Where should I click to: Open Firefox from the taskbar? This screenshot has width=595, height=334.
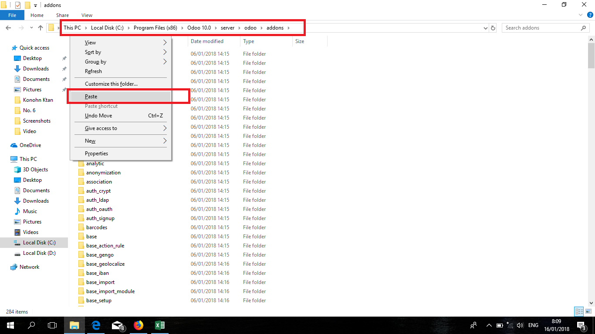click(x=139, y=325)
